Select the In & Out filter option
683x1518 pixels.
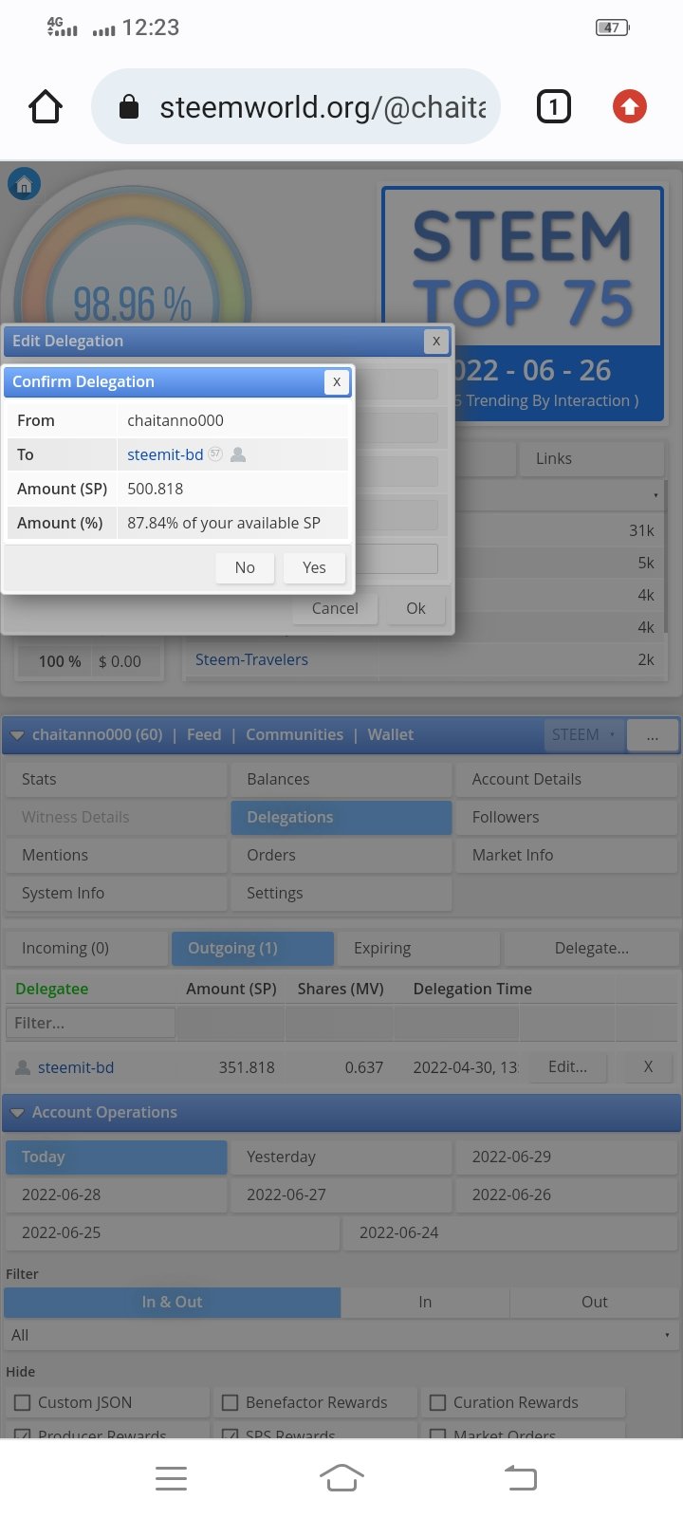[172, 1302]
